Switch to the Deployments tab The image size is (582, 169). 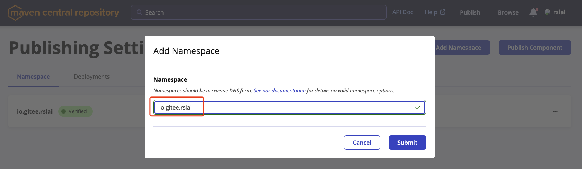91,77
